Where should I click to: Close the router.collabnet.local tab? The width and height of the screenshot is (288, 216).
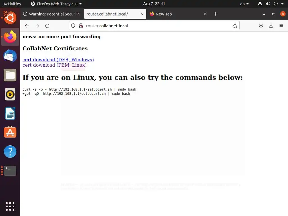click(142, 14)
